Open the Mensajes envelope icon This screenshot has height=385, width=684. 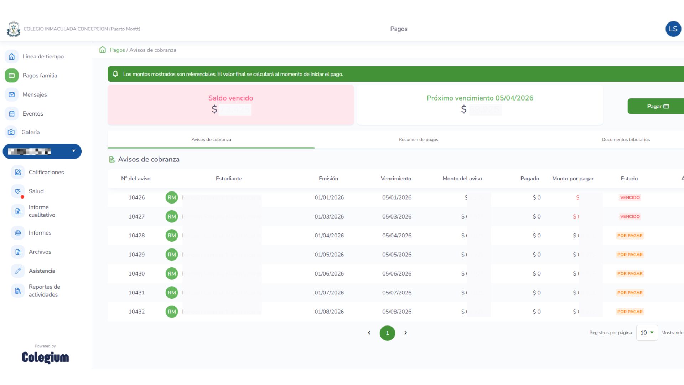(12, 94)
